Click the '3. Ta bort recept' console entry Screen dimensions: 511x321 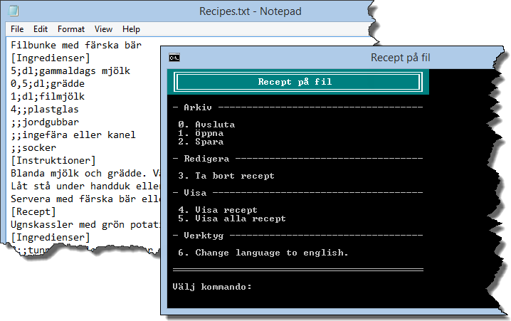(226, 176)
